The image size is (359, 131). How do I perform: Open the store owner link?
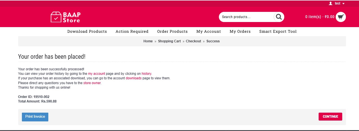[x=92, y=83]
